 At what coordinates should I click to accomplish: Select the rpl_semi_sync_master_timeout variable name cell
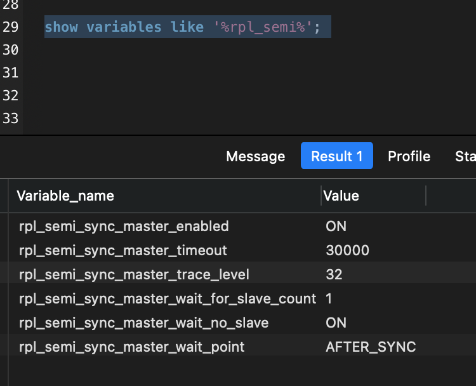click(x=123, y=250)
